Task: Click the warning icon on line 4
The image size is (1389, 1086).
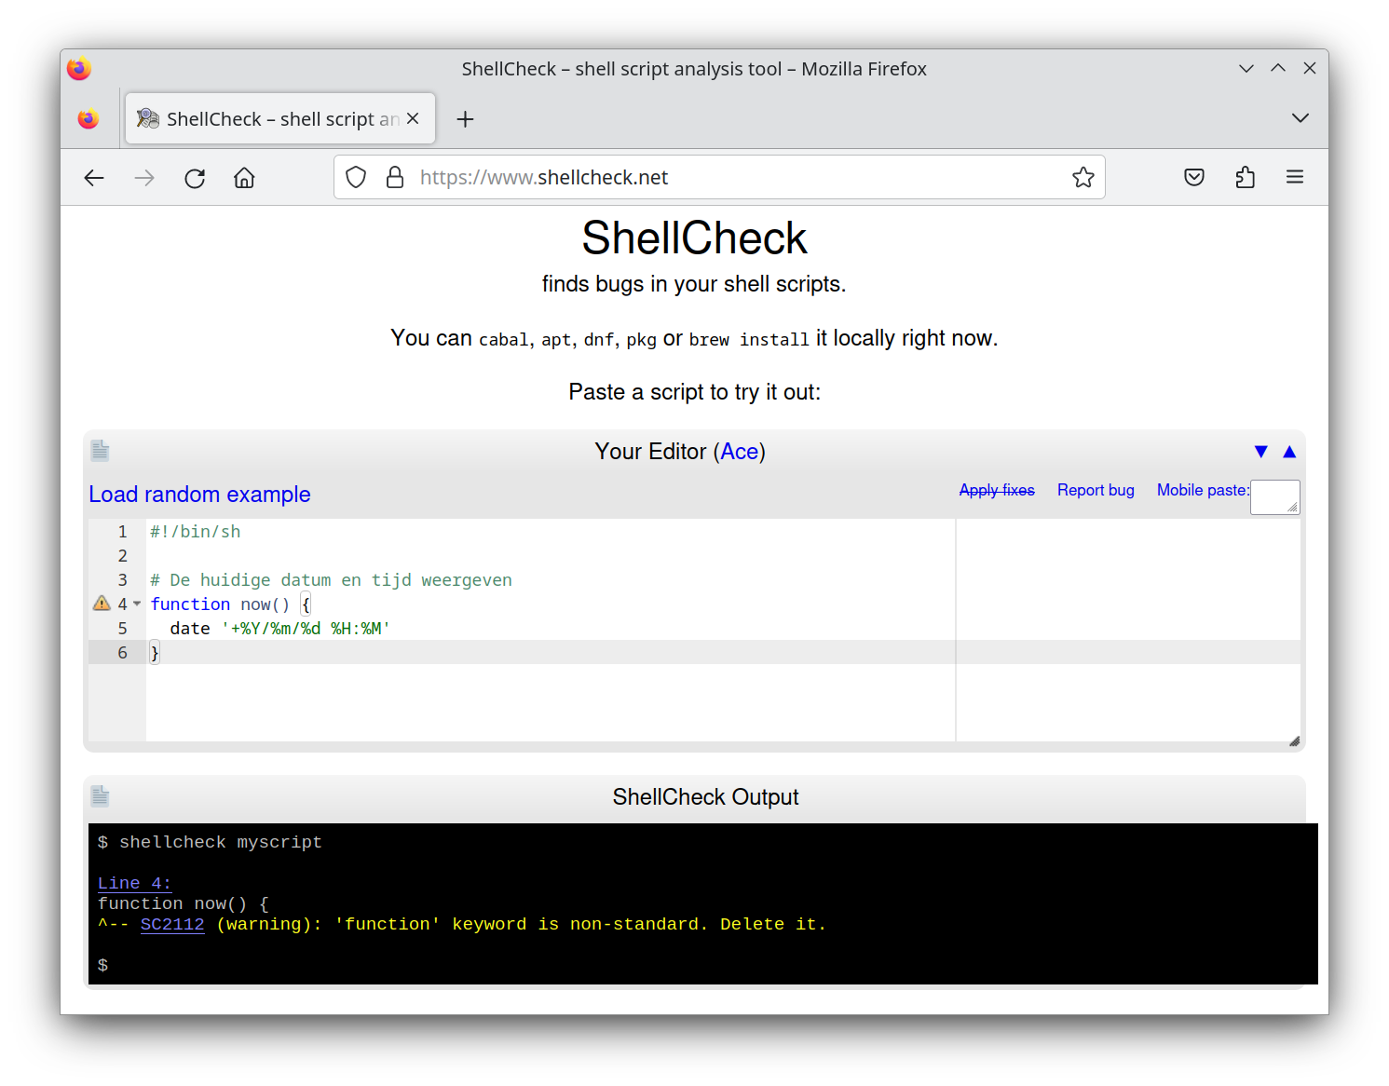Action: (x=102, y=604)
